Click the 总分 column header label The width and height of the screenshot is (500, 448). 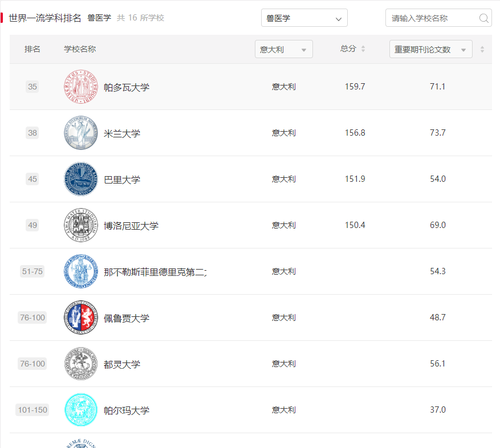click(x=348, y=49)
